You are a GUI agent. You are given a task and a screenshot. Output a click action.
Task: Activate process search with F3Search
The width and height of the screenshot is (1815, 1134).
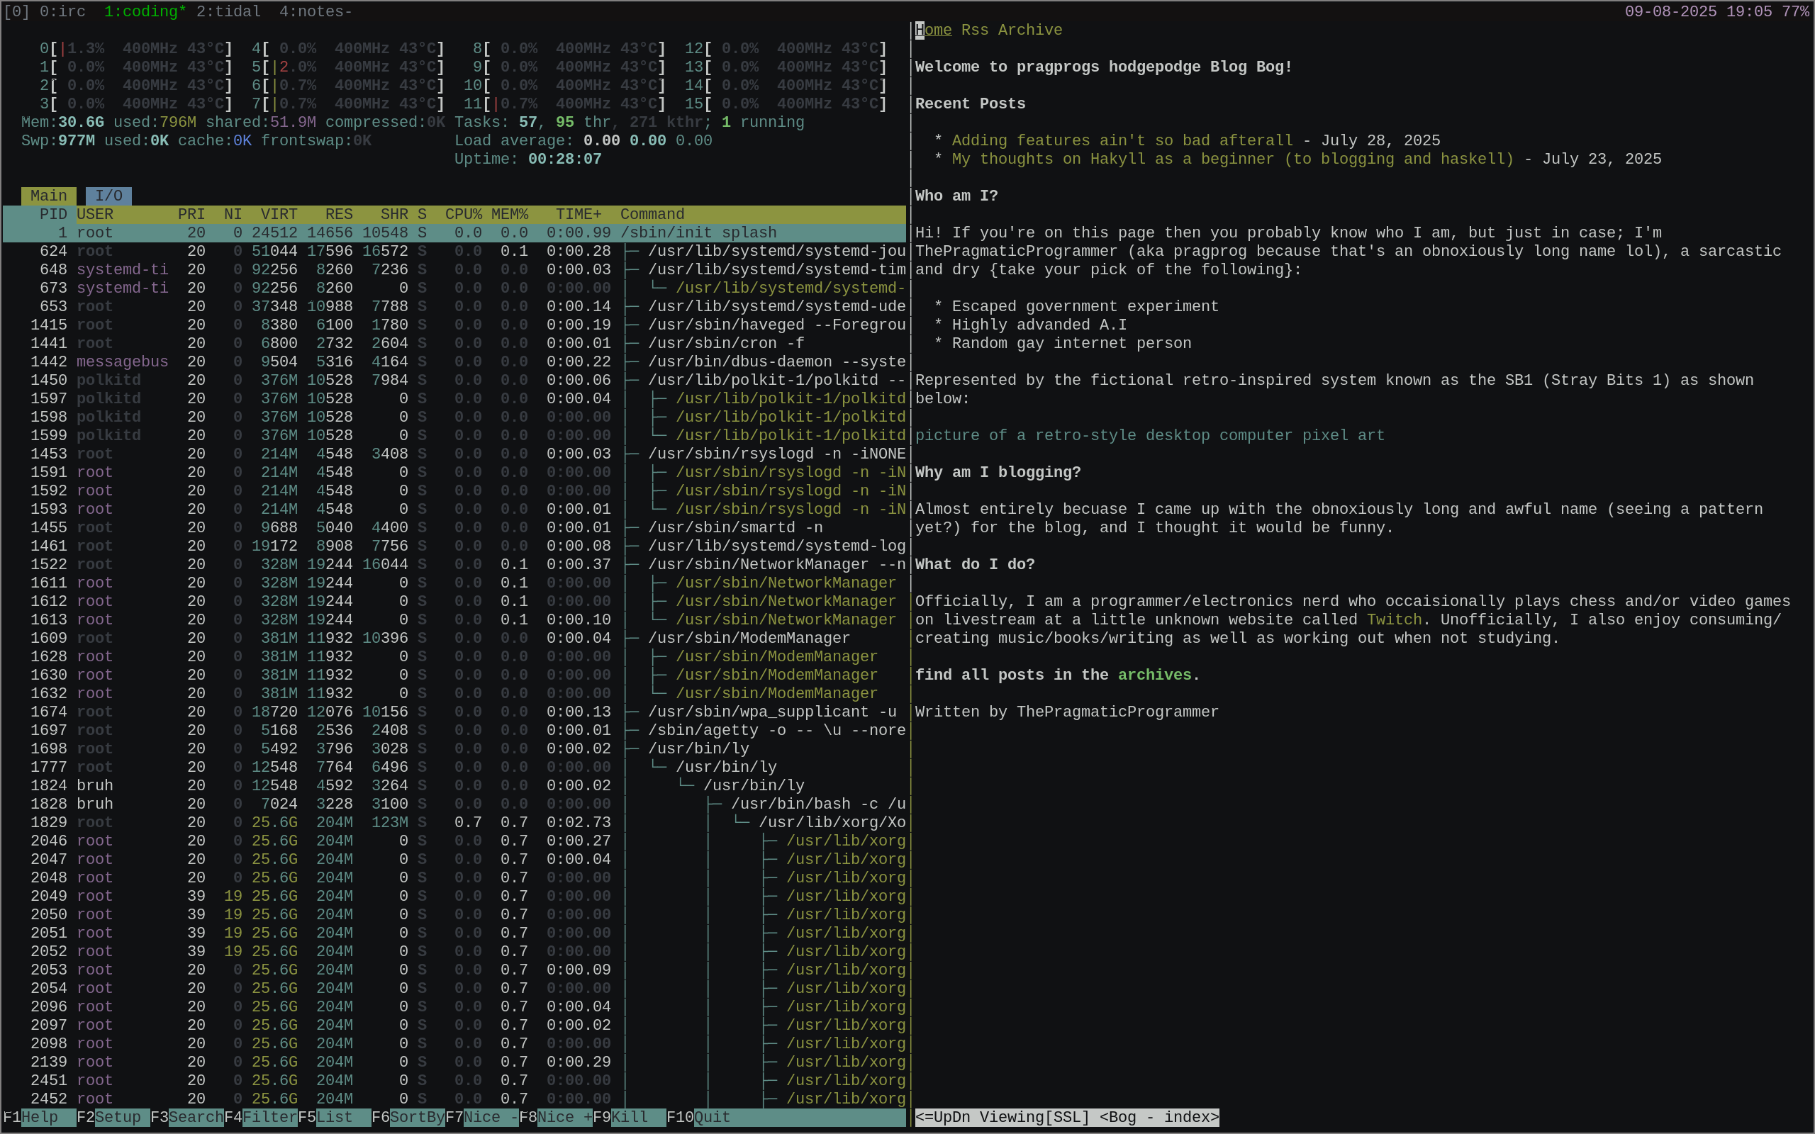click(x=187, y=1117)
